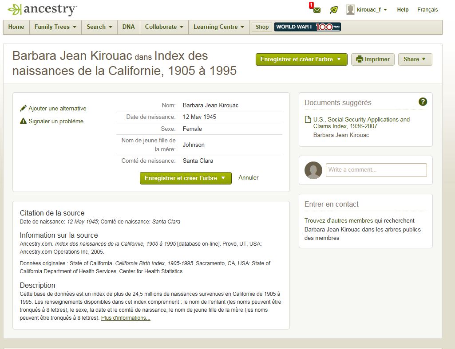
Task: Switch language to Français
Action: coord(427,10)
